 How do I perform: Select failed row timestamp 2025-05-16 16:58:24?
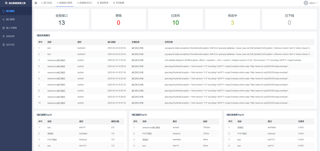point(117,67)
